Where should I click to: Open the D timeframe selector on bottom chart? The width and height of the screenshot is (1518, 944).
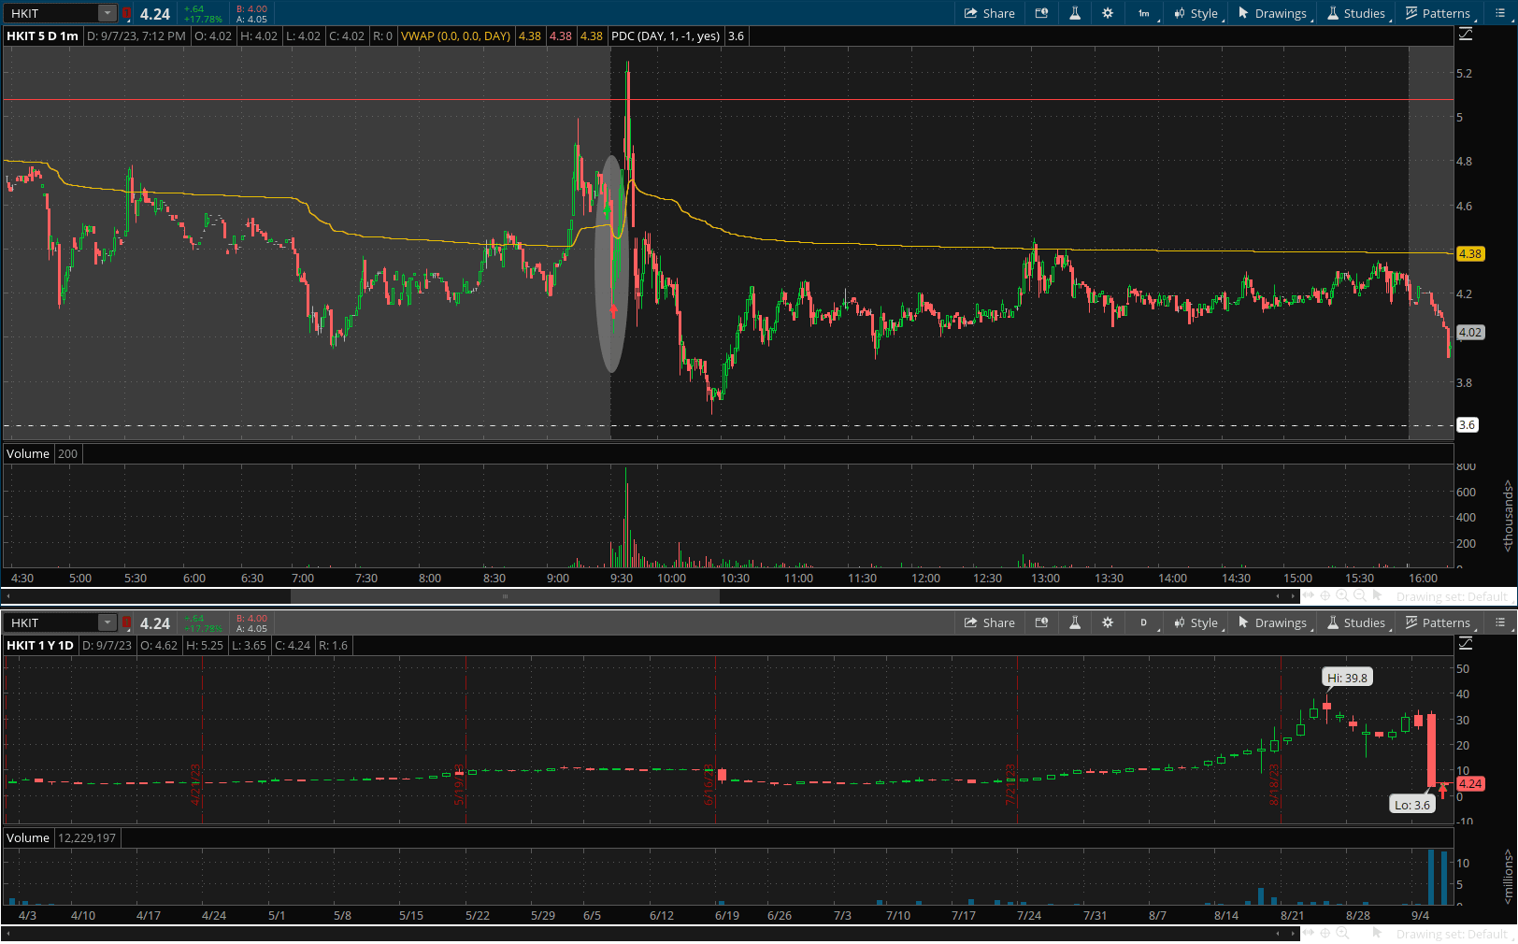[x=1144, y=622]
